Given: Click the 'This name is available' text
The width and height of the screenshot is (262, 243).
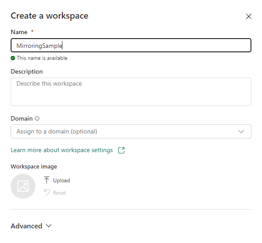Looking at the screenshot, I should pyautogui.click(x=42, y=58).
